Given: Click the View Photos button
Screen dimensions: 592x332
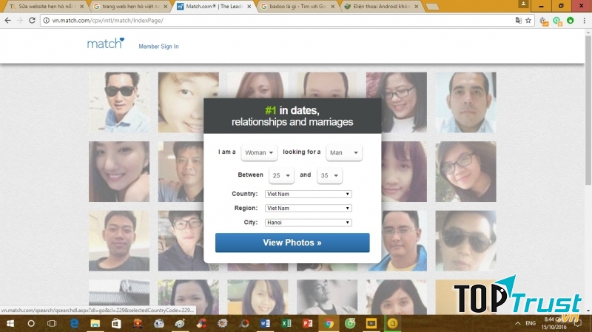Looking at the screenshot, I should pos(292,243).
